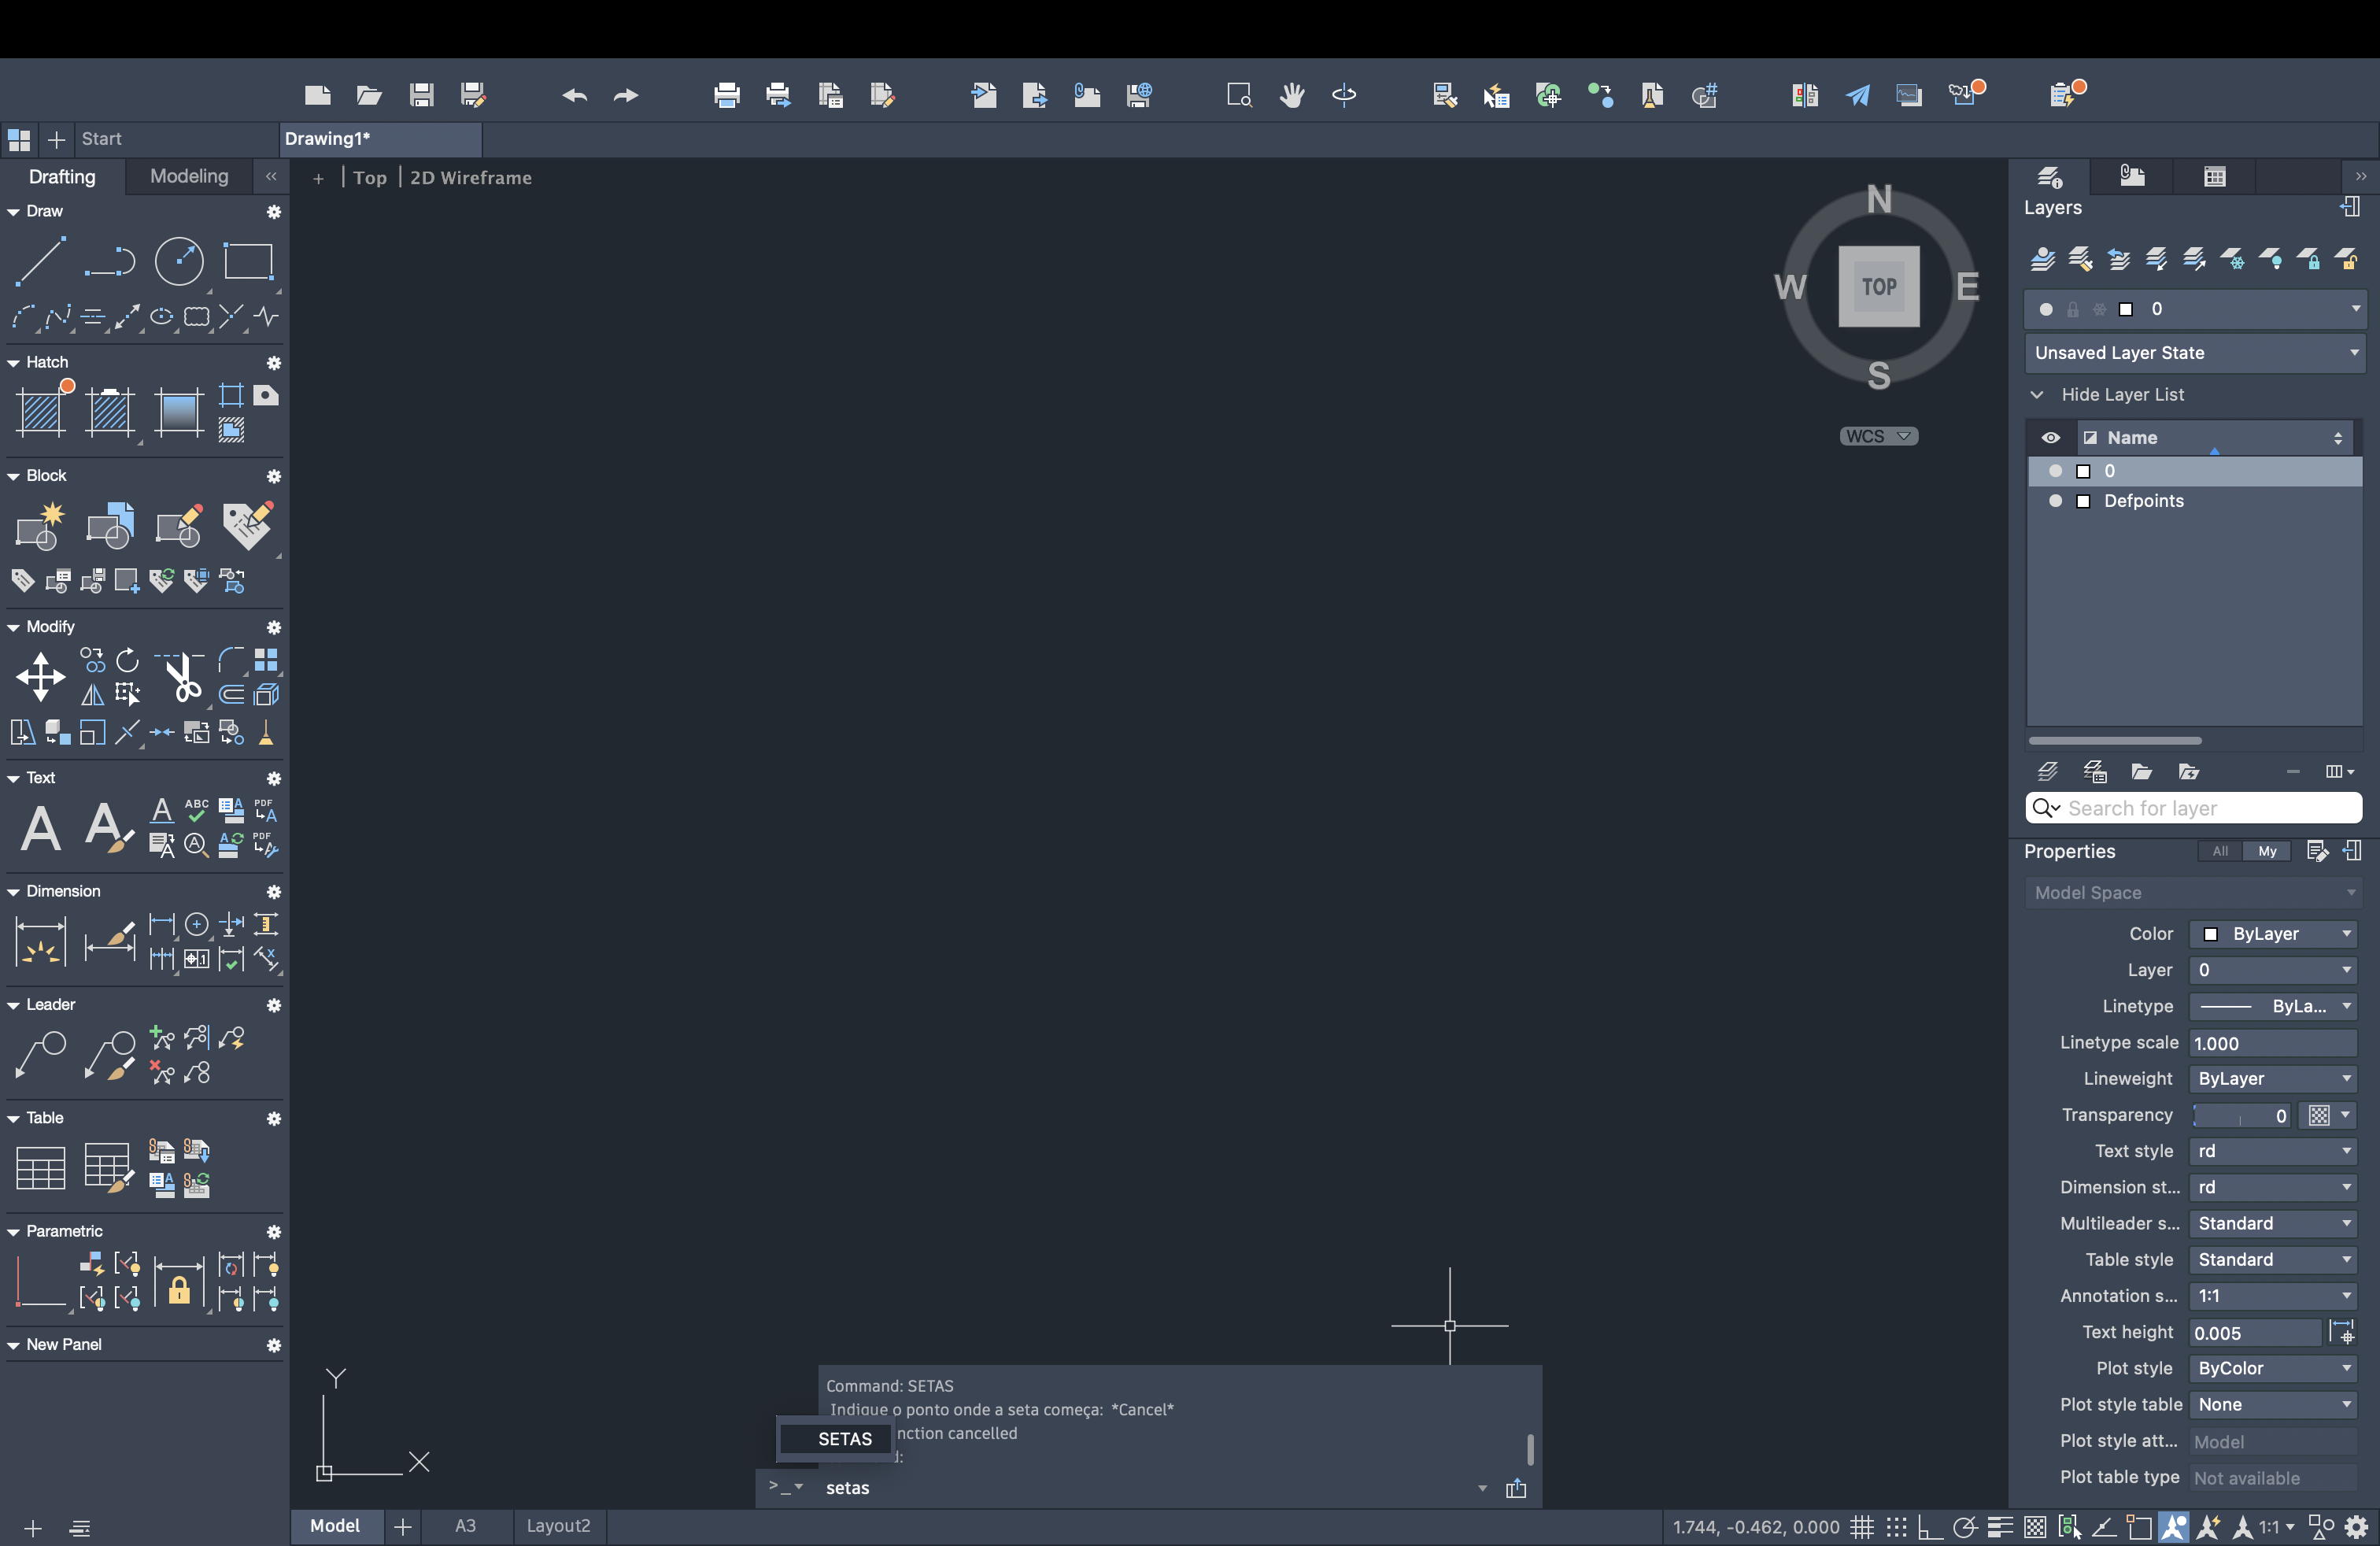Click the TOP face of view cube

(x=1878, y=287)
